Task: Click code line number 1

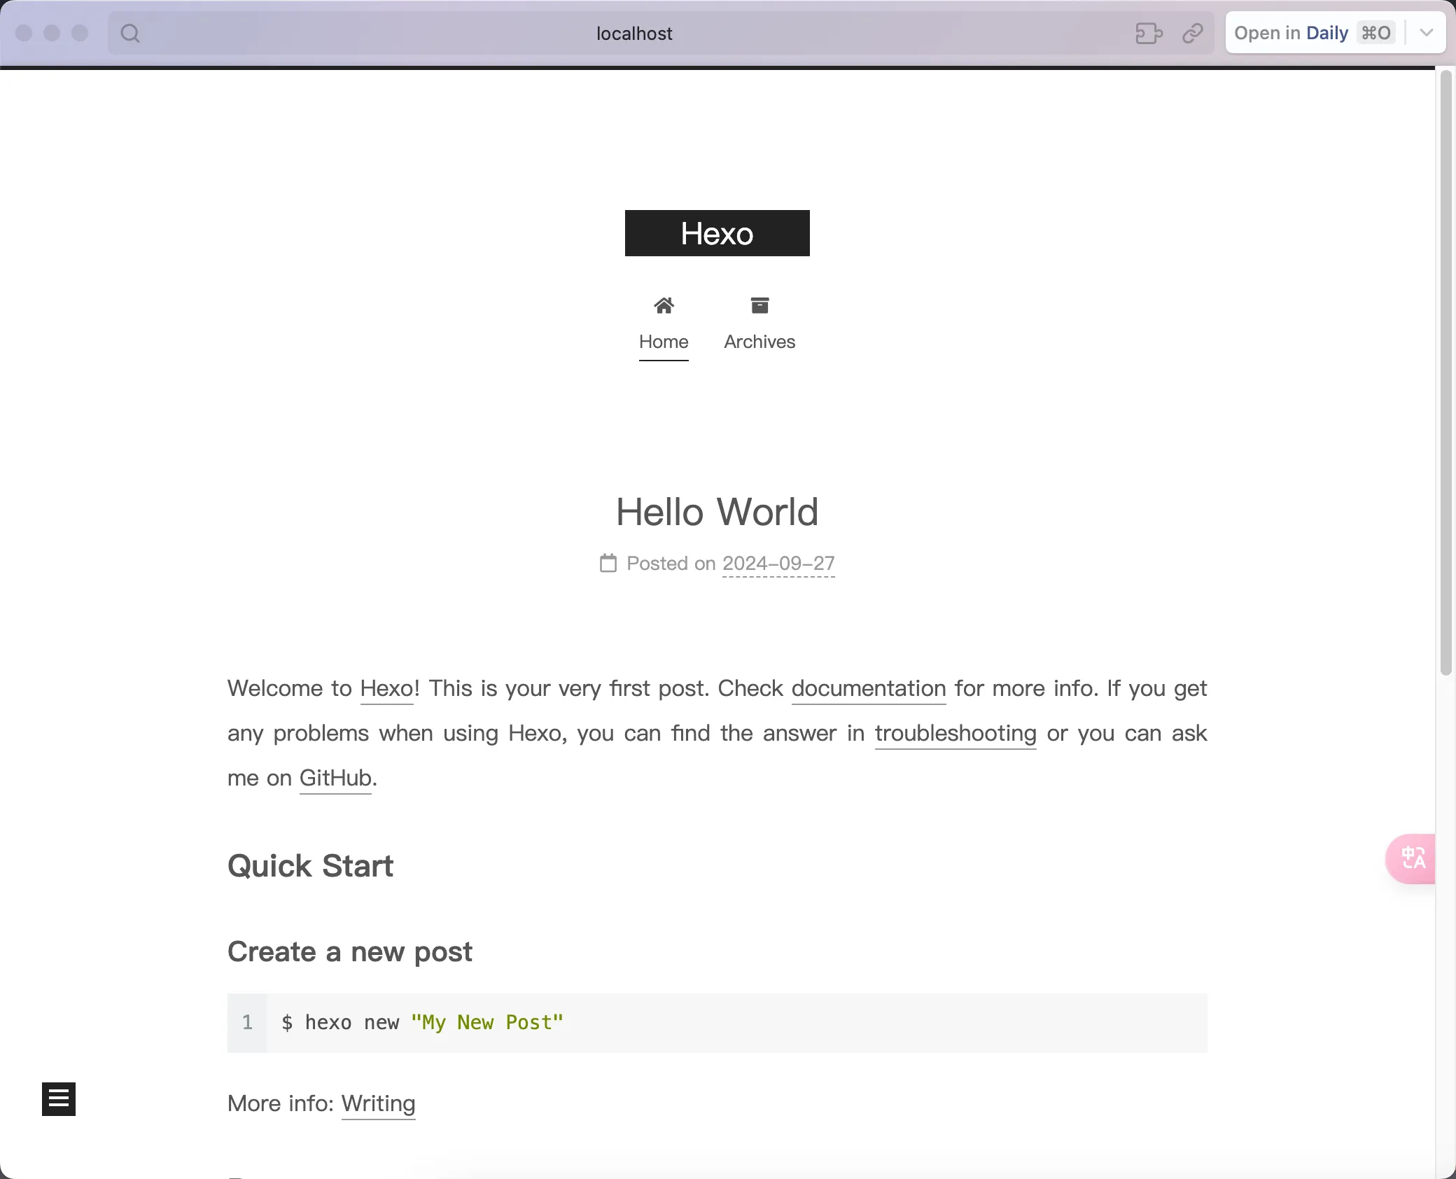Action: (x=247, y=1023)
